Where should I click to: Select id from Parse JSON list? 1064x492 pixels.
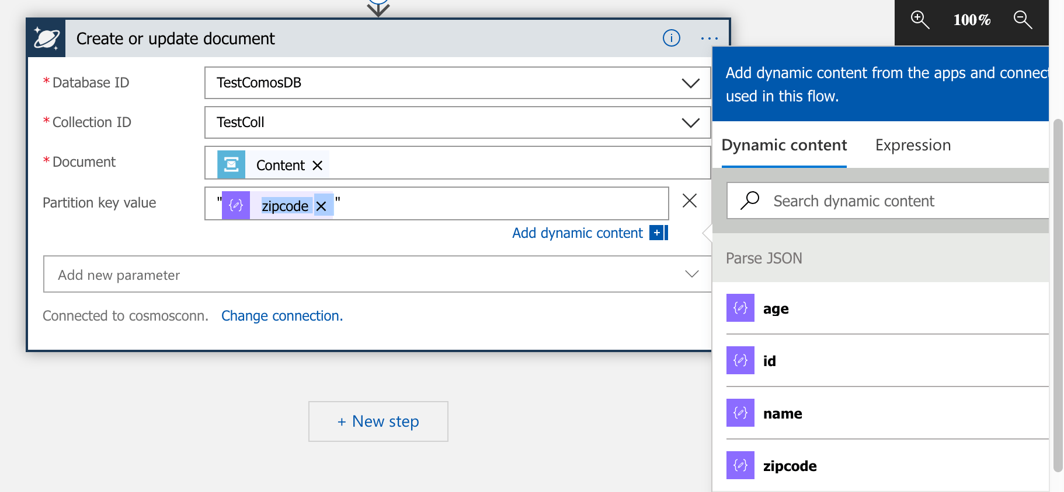pos(887,361)
